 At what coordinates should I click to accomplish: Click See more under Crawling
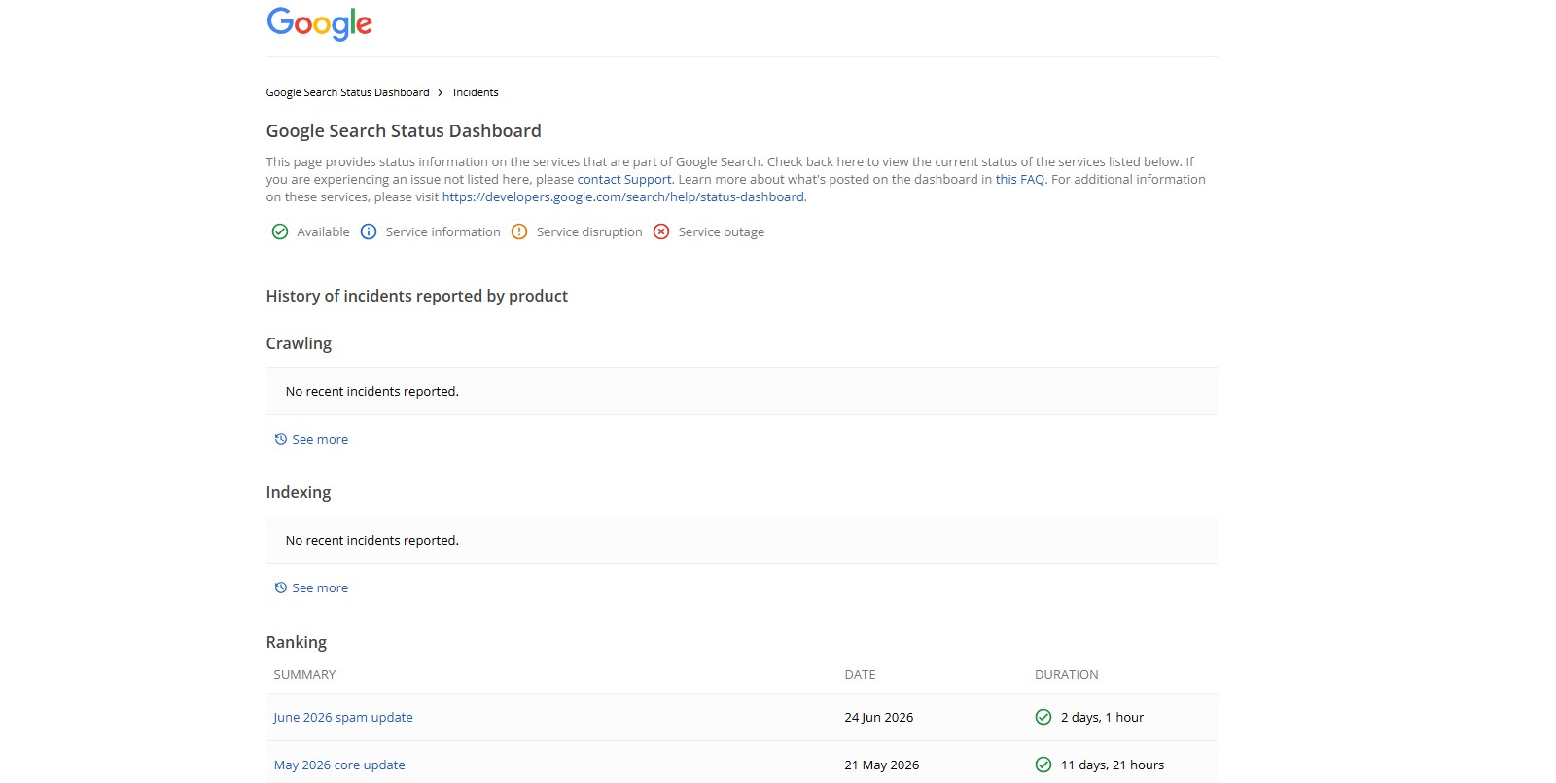pyautogui.click(x=320, y=439)
